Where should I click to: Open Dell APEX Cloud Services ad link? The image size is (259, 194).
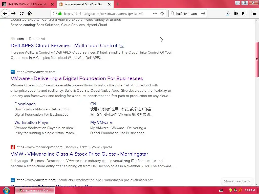(x=64, y=45)
